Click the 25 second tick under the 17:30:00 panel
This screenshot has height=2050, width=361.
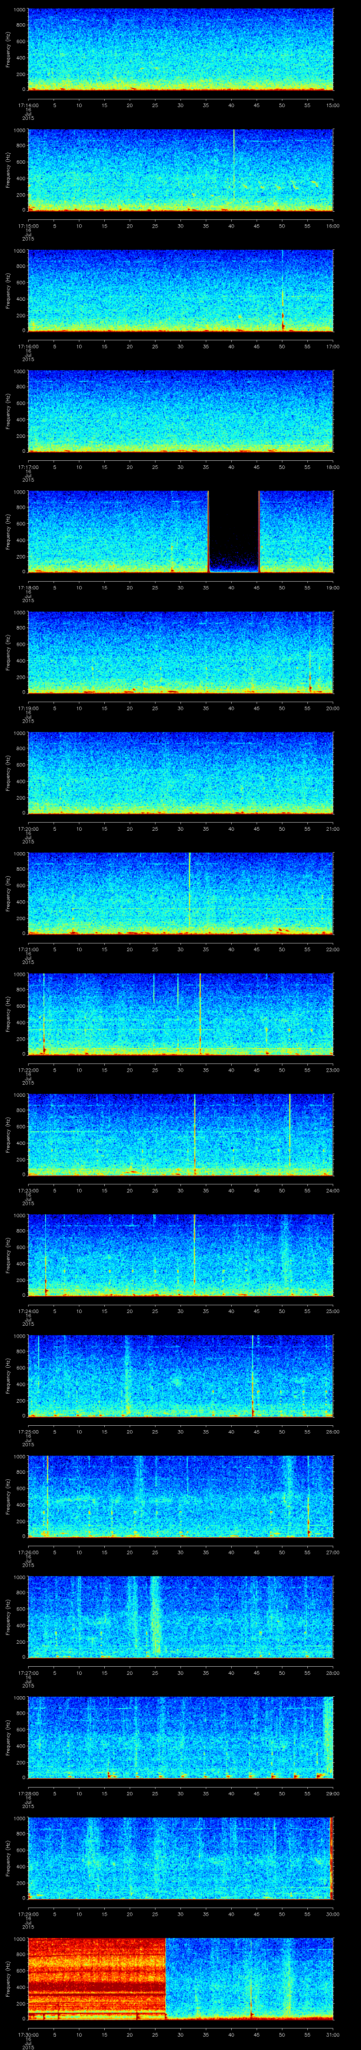coord(155,2034)
